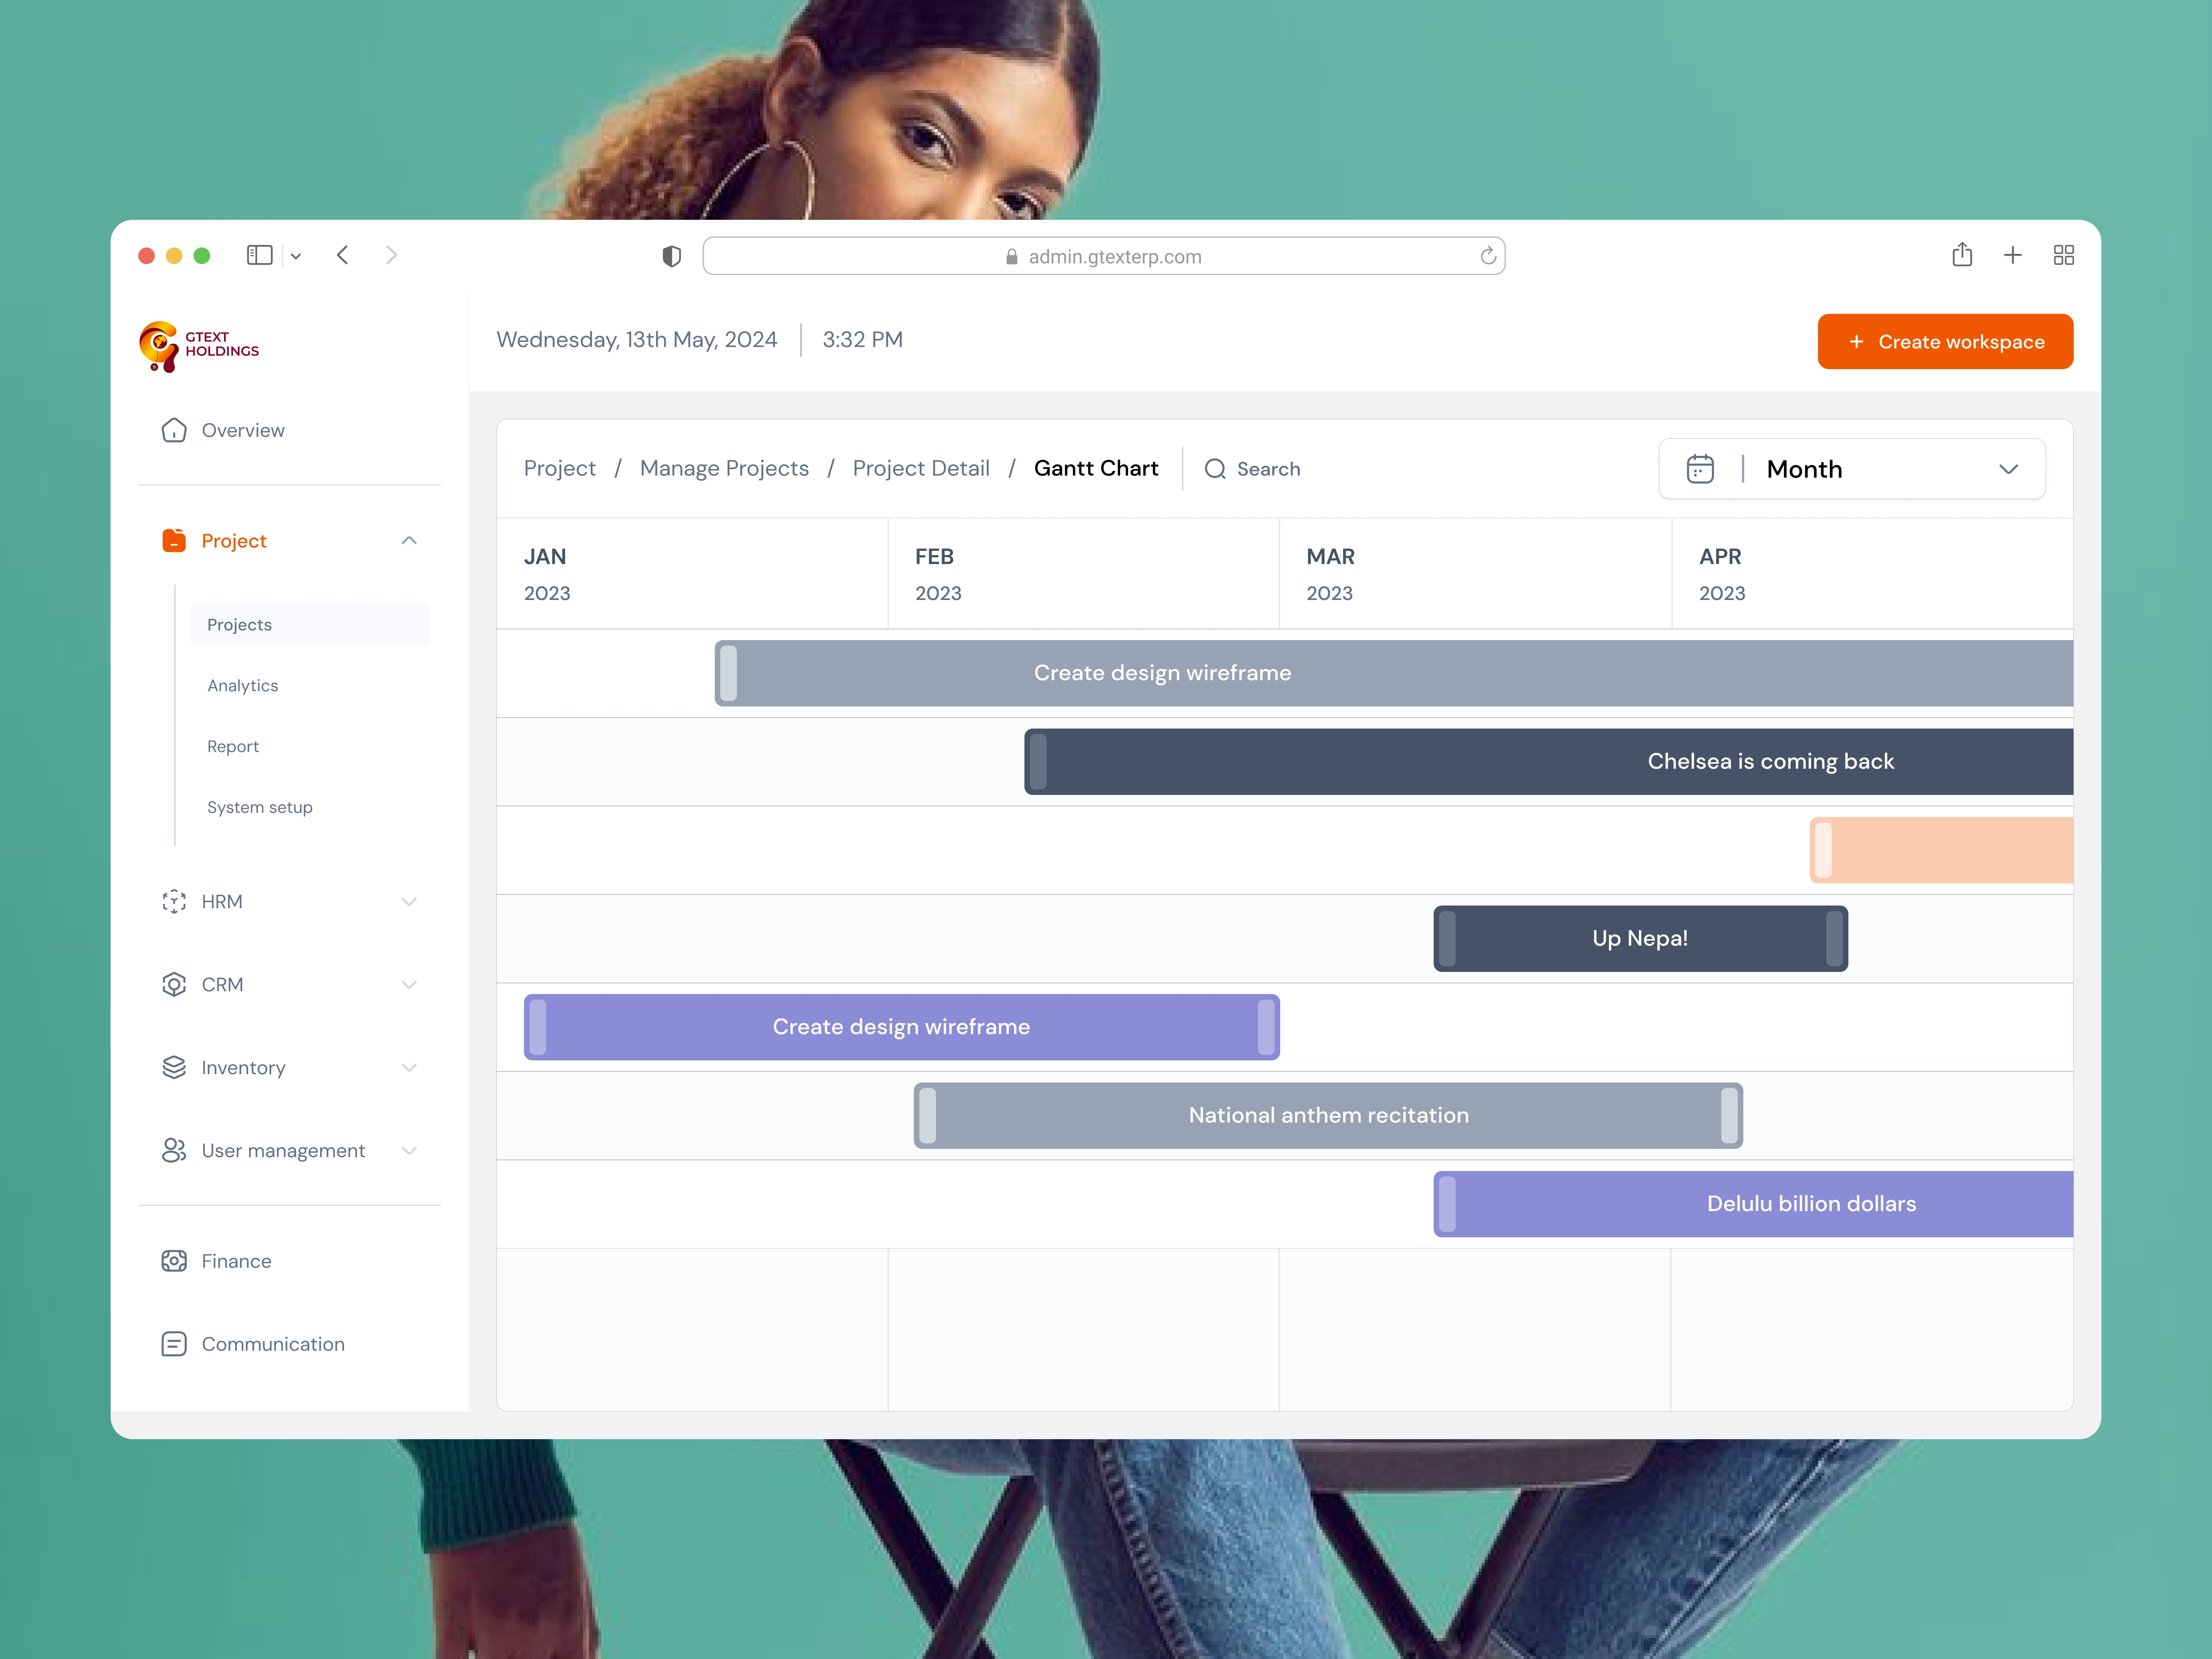Image resolution: width=2212 pixels, height=1659 pixels.
Task: Expand the User management chevron
Action: pos(409,1151)
